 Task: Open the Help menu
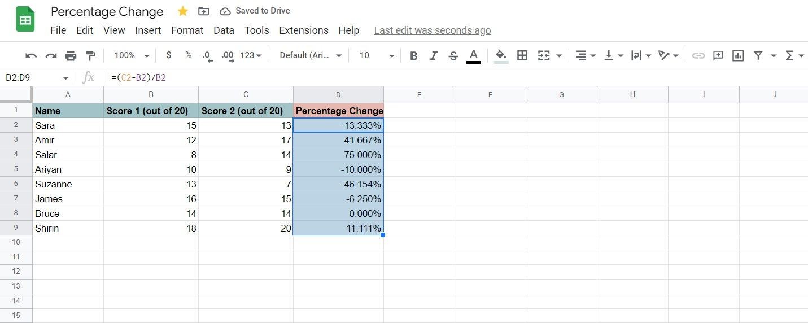tap(348, 30)
